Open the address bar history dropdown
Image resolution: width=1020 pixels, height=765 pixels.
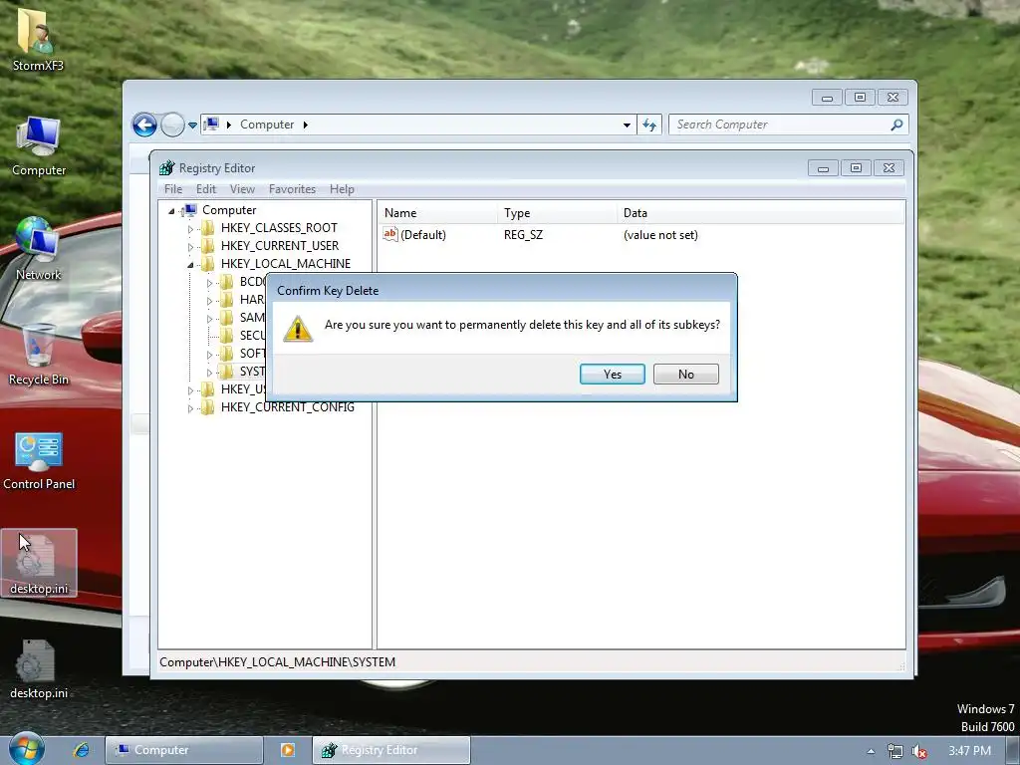pyautogui.click(x=627, y=125)
